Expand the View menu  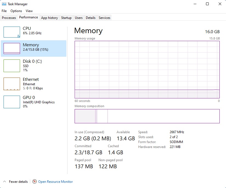pyautogui.click(x=29, y=11)
